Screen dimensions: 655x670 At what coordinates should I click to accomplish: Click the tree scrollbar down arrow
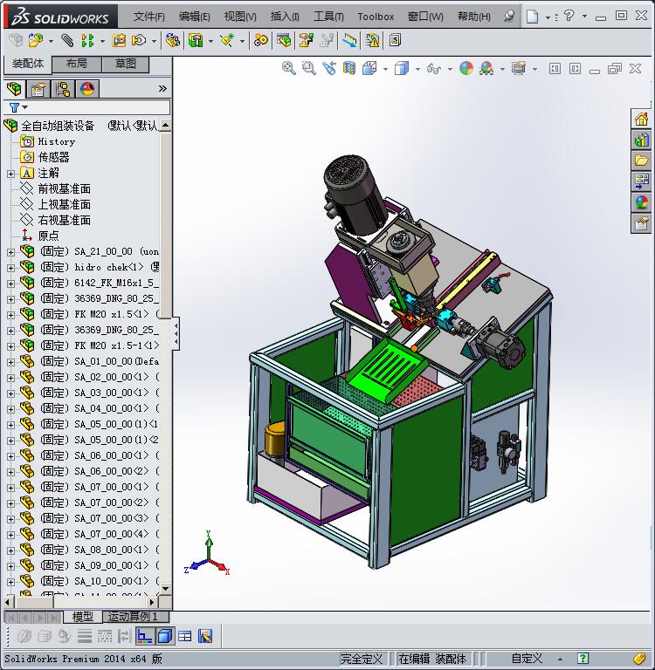(x=166, y=588)
